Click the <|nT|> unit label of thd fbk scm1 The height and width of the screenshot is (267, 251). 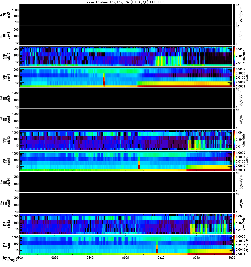[x=247, y=161]
